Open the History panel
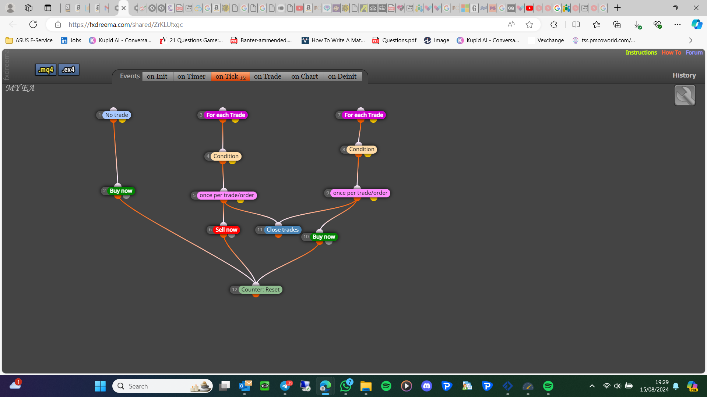The height and width of the screenshot is (397, 707). click(x=684, y=75)
